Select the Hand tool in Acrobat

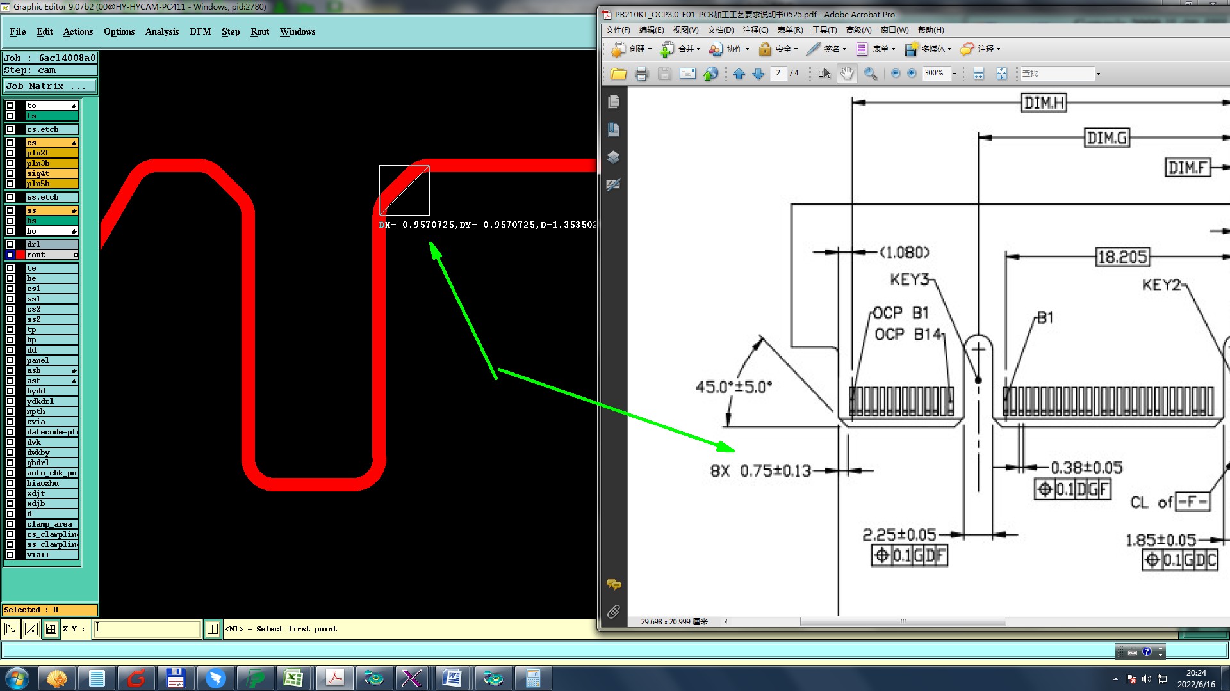coord(847,74)
